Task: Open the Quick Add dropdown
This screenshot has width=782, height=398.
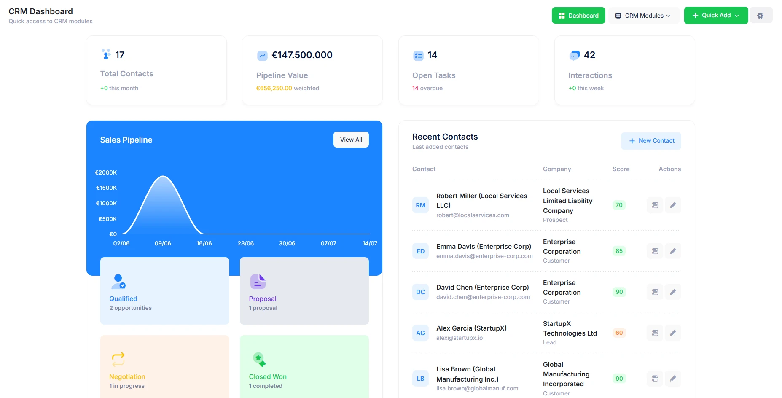Action: [x=716, y=16]
